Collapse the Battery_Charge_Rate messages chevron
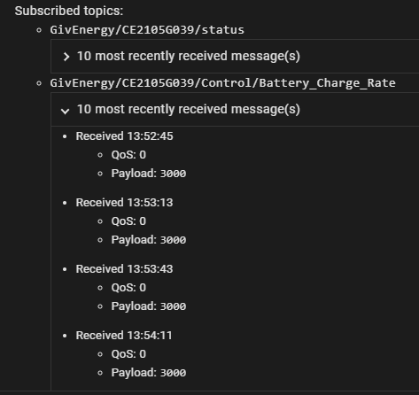This screenshot has height=395, width=419. (x=66, y=111)
